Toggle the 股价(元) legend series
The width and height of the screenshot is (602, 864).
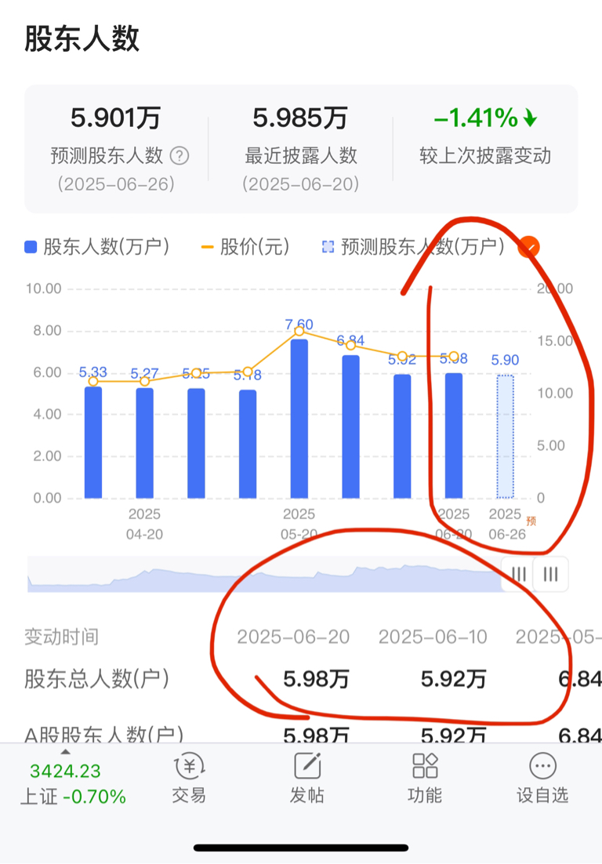[245, 247]
